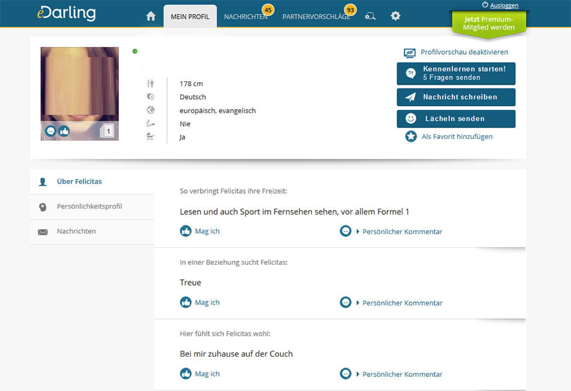571x391 pixels.
Task: Click the language icon next to Deutsch
Action: (x=150, y=97)
